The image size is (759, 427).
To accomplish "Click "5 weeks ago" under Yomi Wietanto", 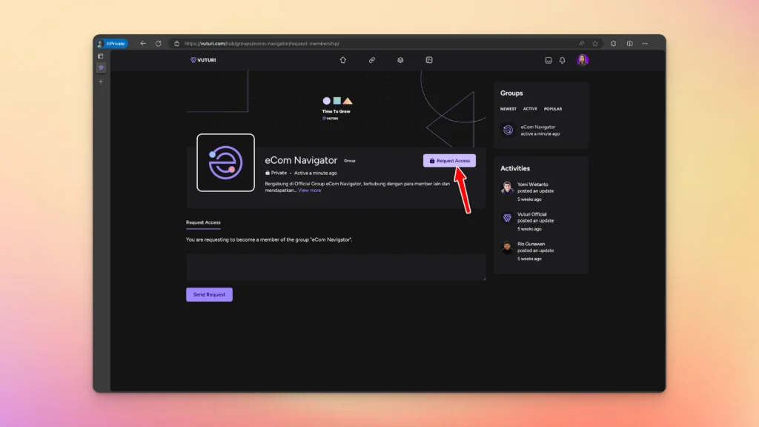I will 529,199.
